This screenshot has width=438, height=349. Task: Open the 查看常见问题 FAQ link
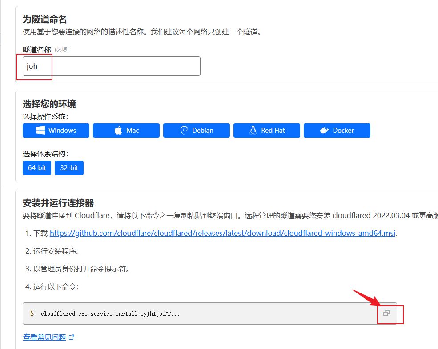tap(44, 337)
